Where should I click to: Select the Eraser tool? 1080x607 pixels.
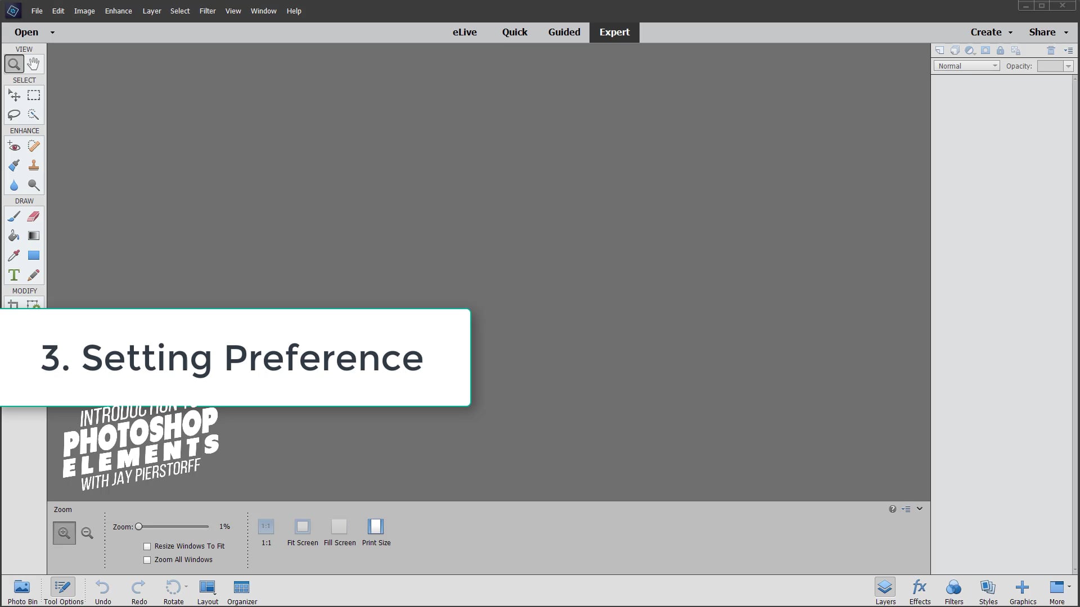[33, 216]
